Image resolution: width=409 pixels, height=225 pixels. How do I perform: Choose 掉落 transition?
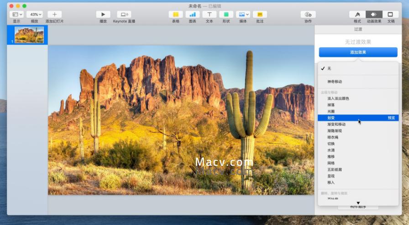[x=358, y=105]
